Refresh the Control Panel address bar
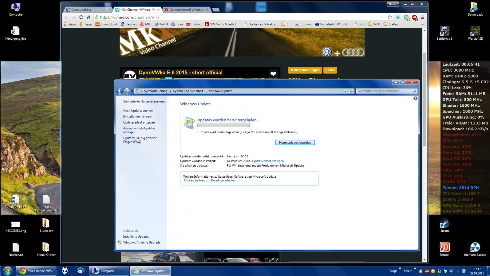 point(351,91)
